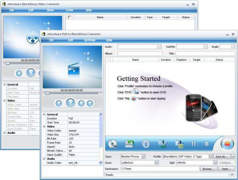
Task: Open Help menu in DVD to BlackBerry Converter
Action: 109,40
